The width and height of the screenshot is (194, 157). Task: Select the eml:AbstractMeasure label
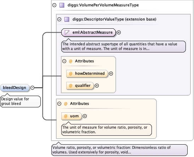click(92, 32)
